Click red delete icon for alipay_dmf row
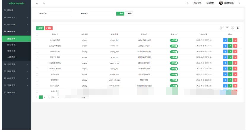246x135 pixels. (235, 40)
